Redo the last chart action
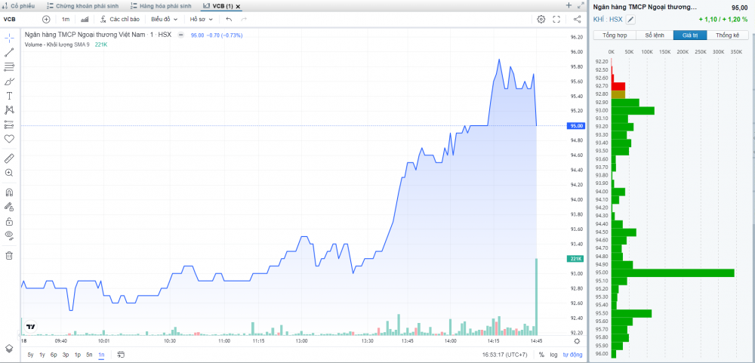755x363 pixels. [x=244, y=20]
